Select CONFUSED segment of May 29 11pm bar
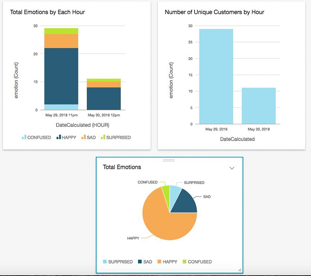 click(x=61, y=107)
